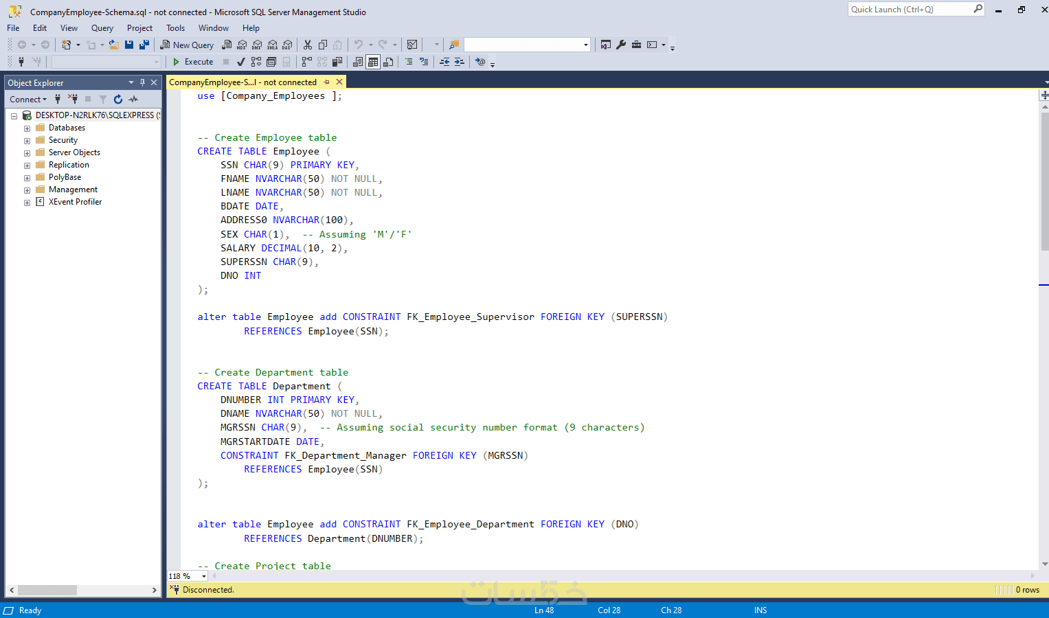
Task: Click the Connect plug icon in query toolbar
Action: [x=21, y=62]
